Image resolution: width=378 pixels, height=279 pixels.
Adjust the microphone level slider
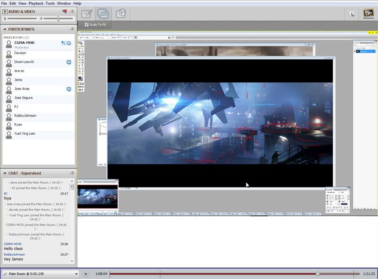tap(22, 18)
